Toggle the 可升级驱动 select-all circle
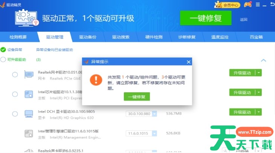The image size is (275, 153). (x=3, y=60)
